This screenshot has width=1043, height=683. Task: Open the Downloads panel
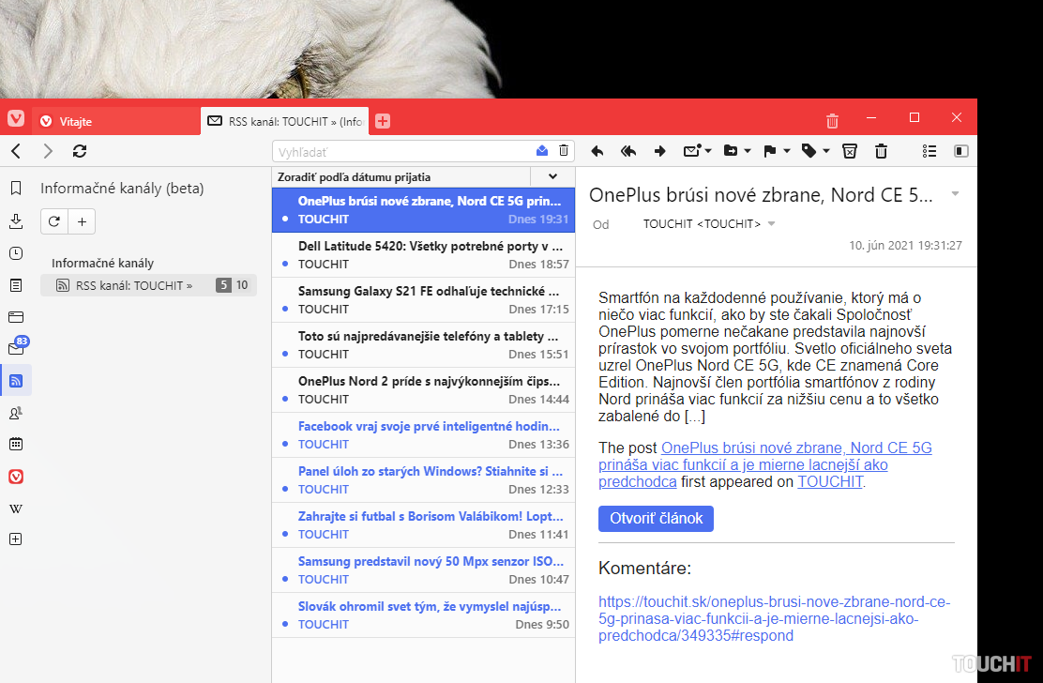(x=15, y=221)
